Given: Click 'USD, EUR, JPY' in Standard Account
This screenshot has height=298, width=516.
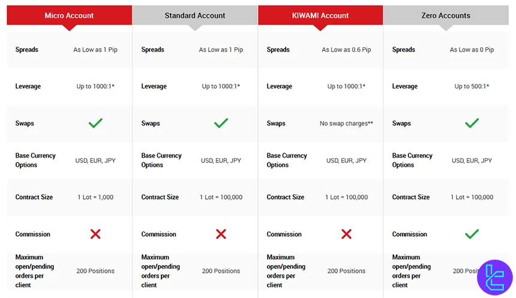Looking at the screenshot, I should coord(221,161).
